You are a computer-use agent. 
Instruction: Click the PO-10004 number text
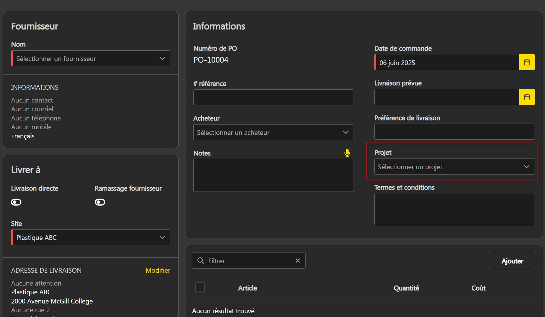(x=211, y=60)
